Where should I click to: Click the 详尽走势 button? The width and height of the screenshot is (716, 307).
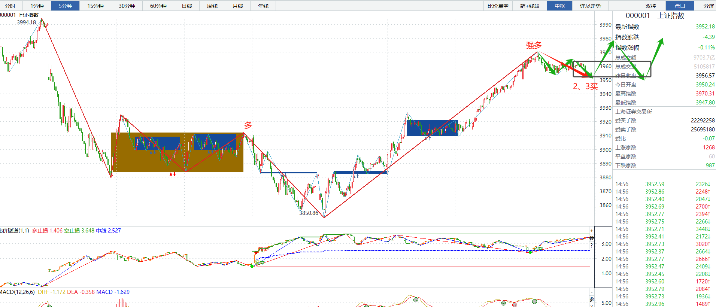tap(591, 6)
